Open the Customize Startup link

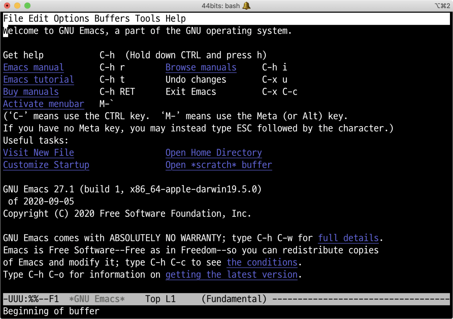click(46, 165)
